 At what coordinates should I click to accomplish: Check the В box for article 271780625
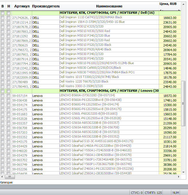click(2, 45)
